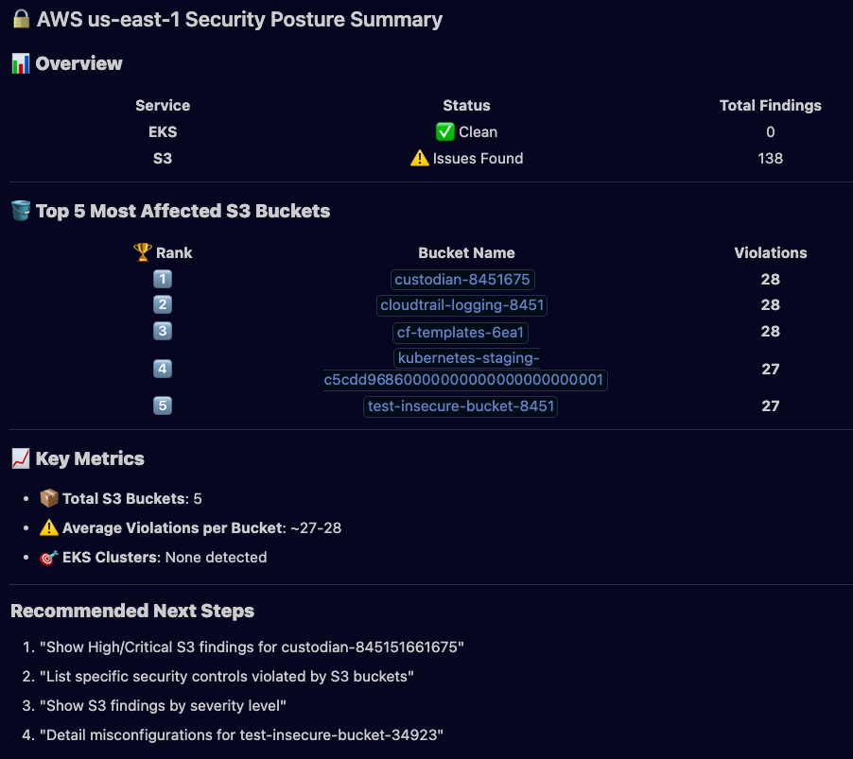Screen dimensions: 853x759
Task: Click the Total Findings column header
Action: click(x=771, y=106)
